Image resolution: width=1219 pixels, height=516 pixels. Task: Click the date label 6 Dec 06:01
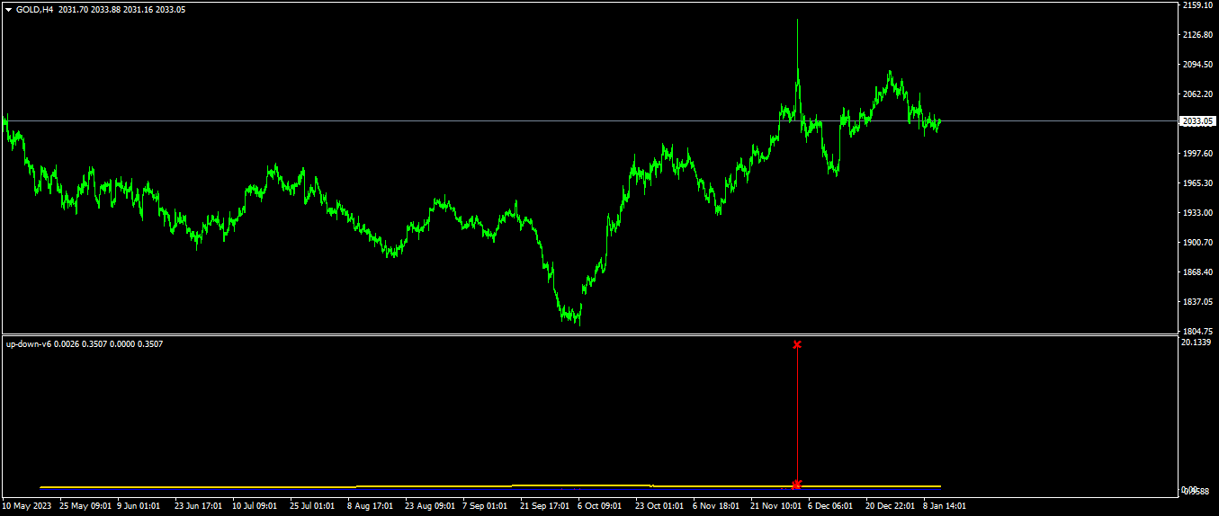(x=831, y=506)
